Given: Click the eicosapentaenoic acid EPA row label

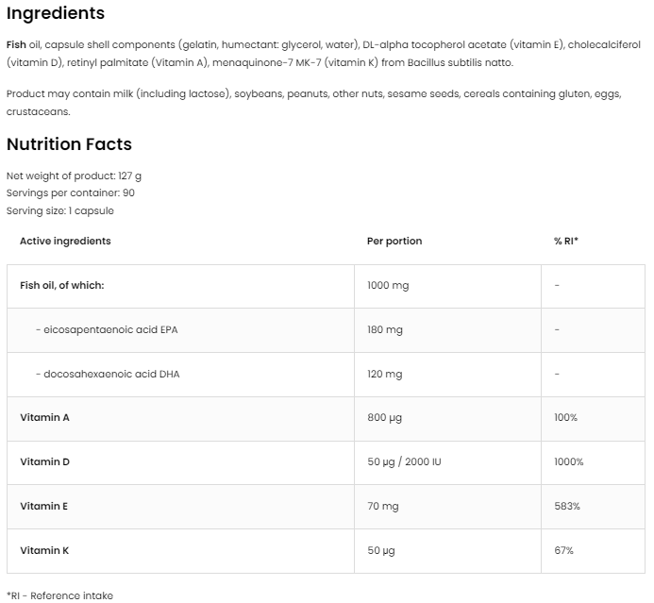Looking at the screenshot, I should (x=106, y=329).
